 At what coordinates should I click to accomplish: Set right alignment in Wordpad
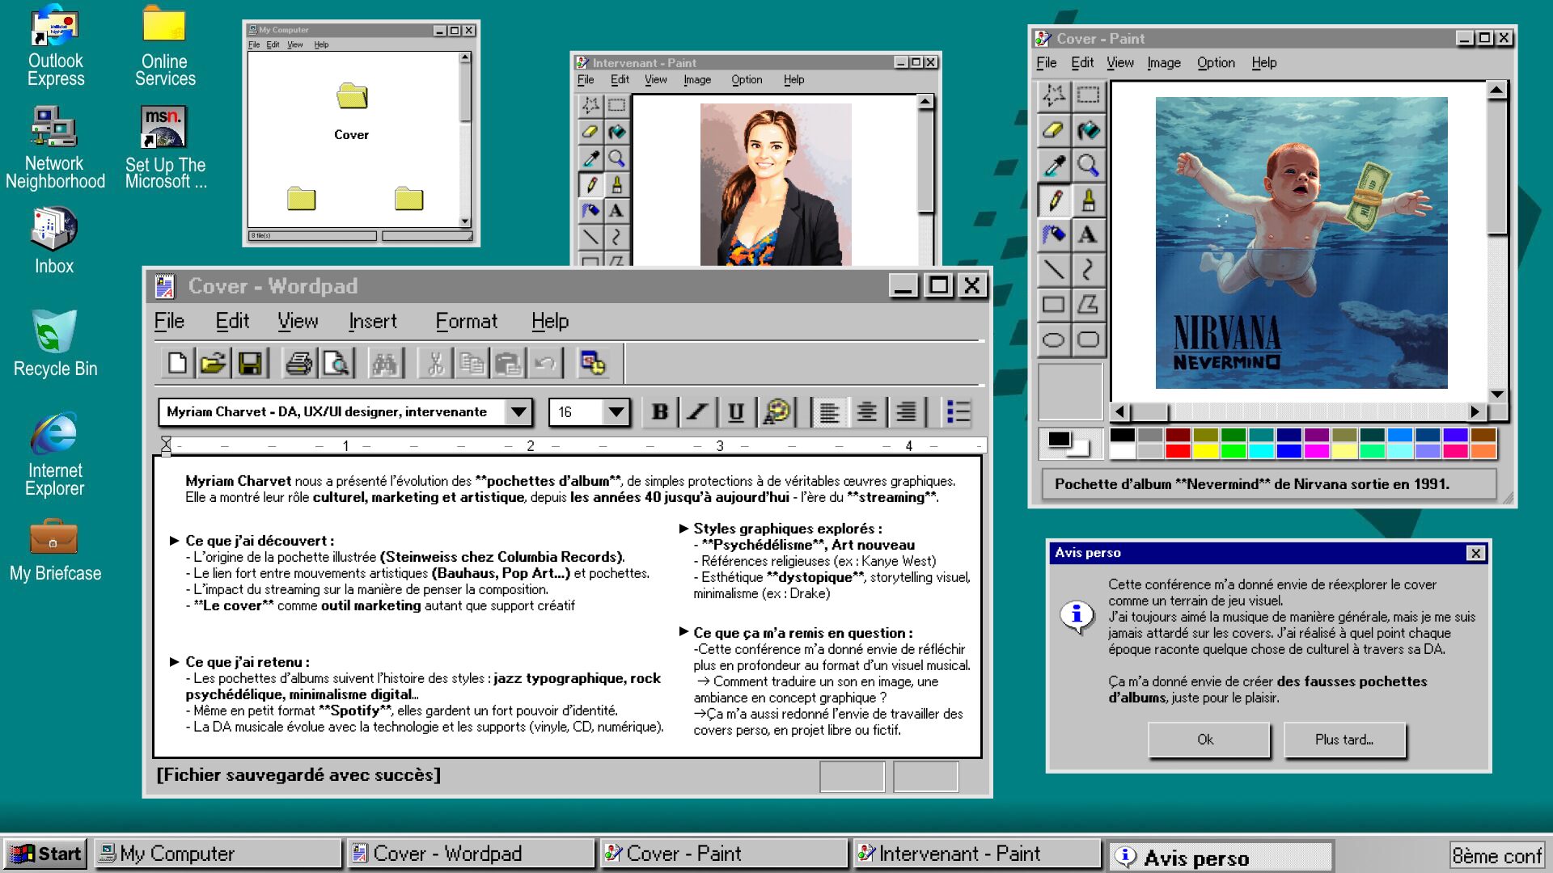pos(906,412)
